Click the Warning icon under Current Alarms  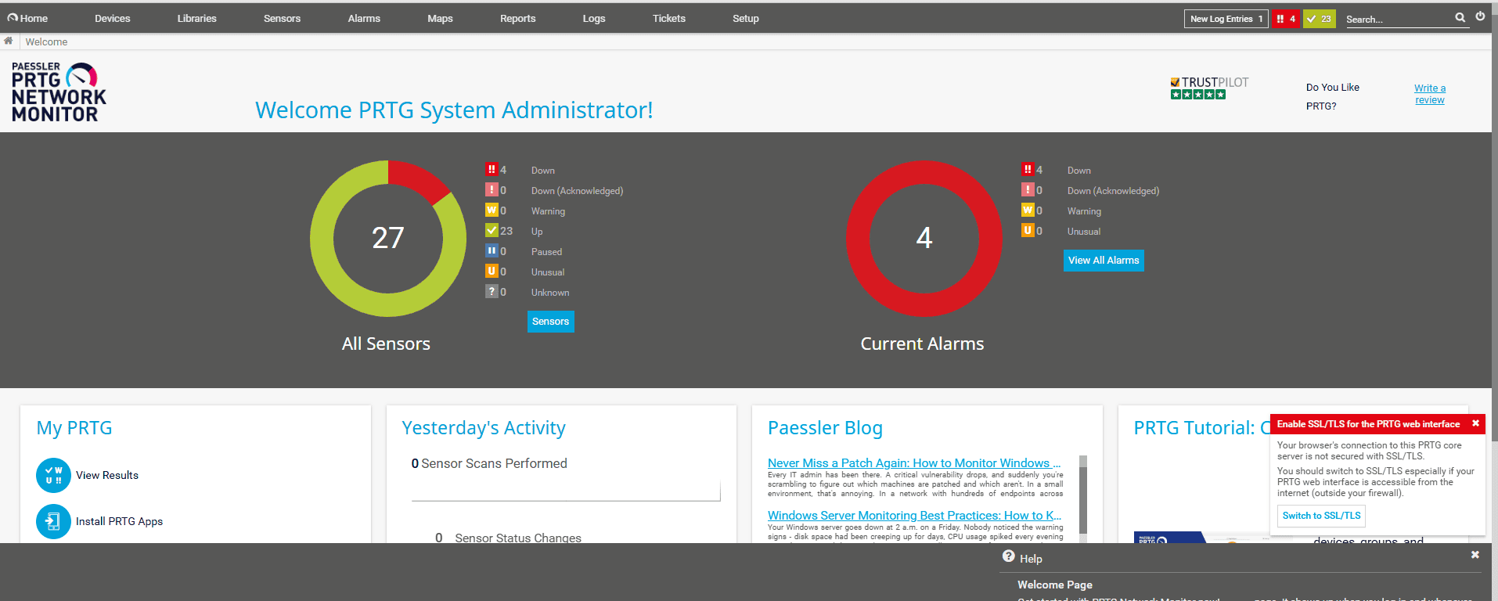coord(1028,210)
